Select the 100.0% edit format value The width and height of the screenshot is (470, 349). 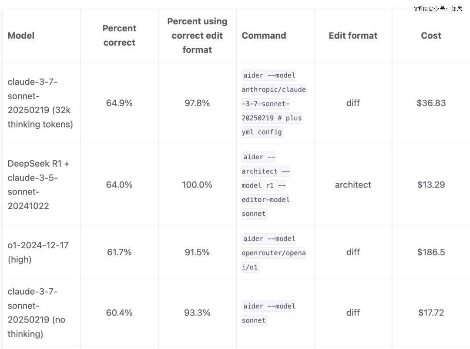point(197,184)
